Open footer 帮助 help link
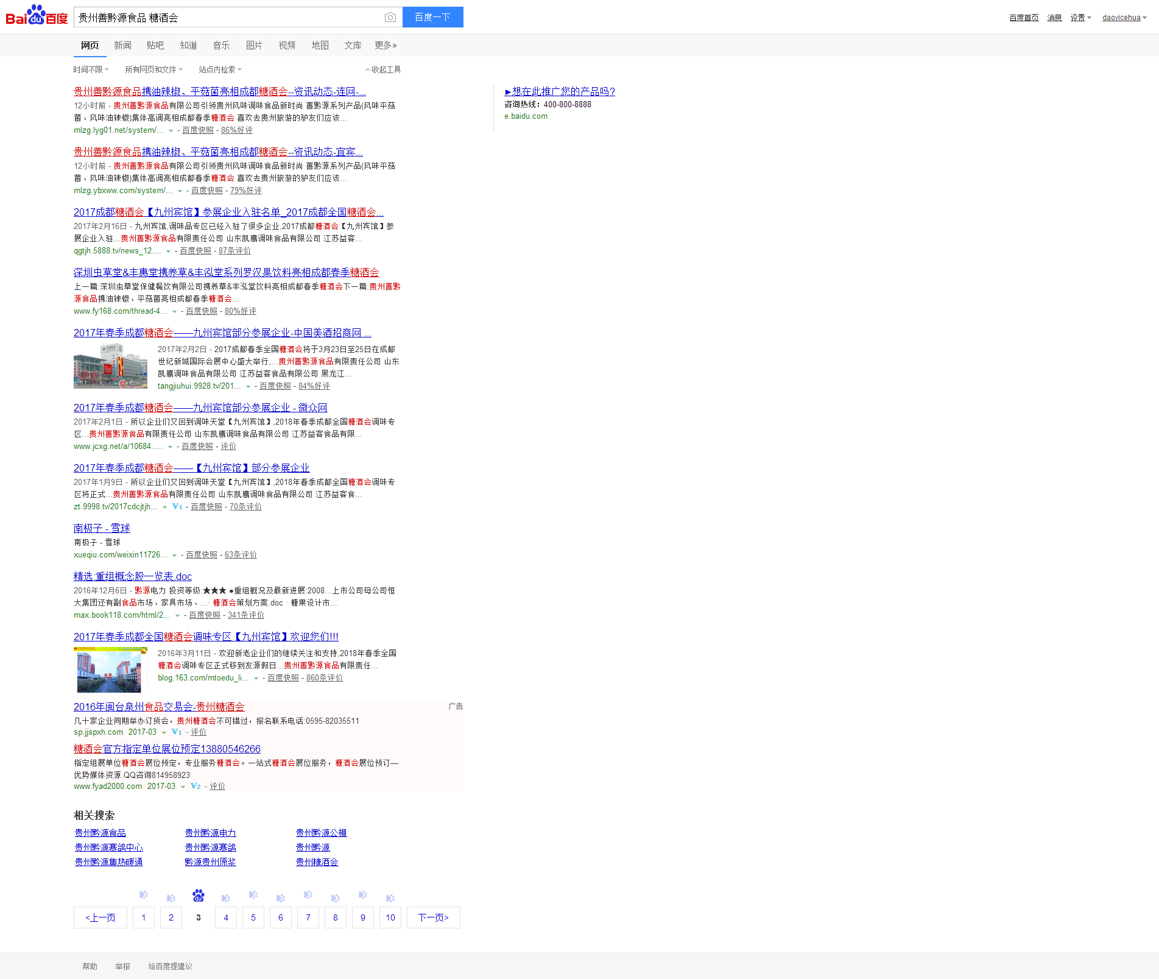The image size is (1159, 979). (x=90, y=966)
